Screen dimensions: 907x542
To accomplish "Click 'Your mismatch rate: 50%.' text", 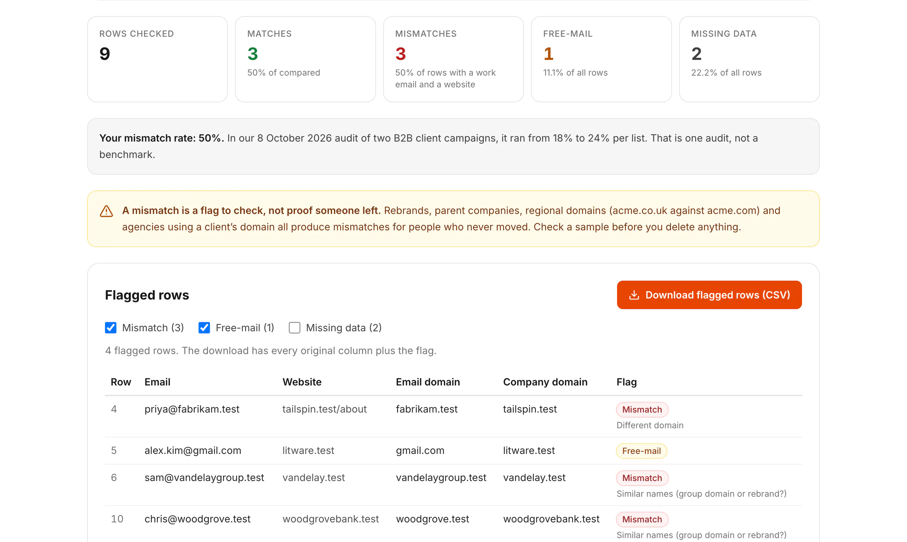I will 162,138.
